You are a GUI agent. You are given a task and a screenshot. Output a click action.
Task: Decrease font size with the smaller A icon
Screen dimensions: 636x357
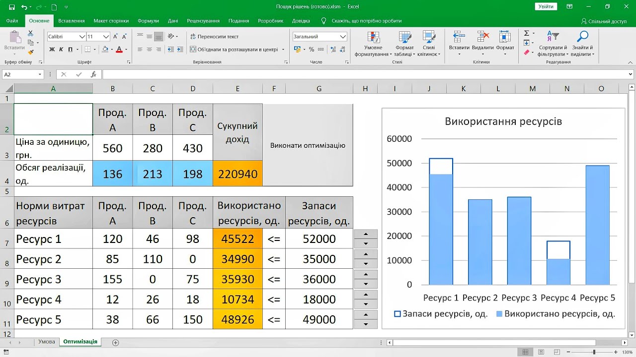125,37
